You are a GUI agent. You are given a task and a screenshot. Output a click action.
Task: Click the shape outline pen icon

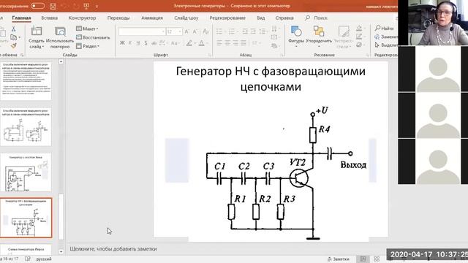(359, 37)
